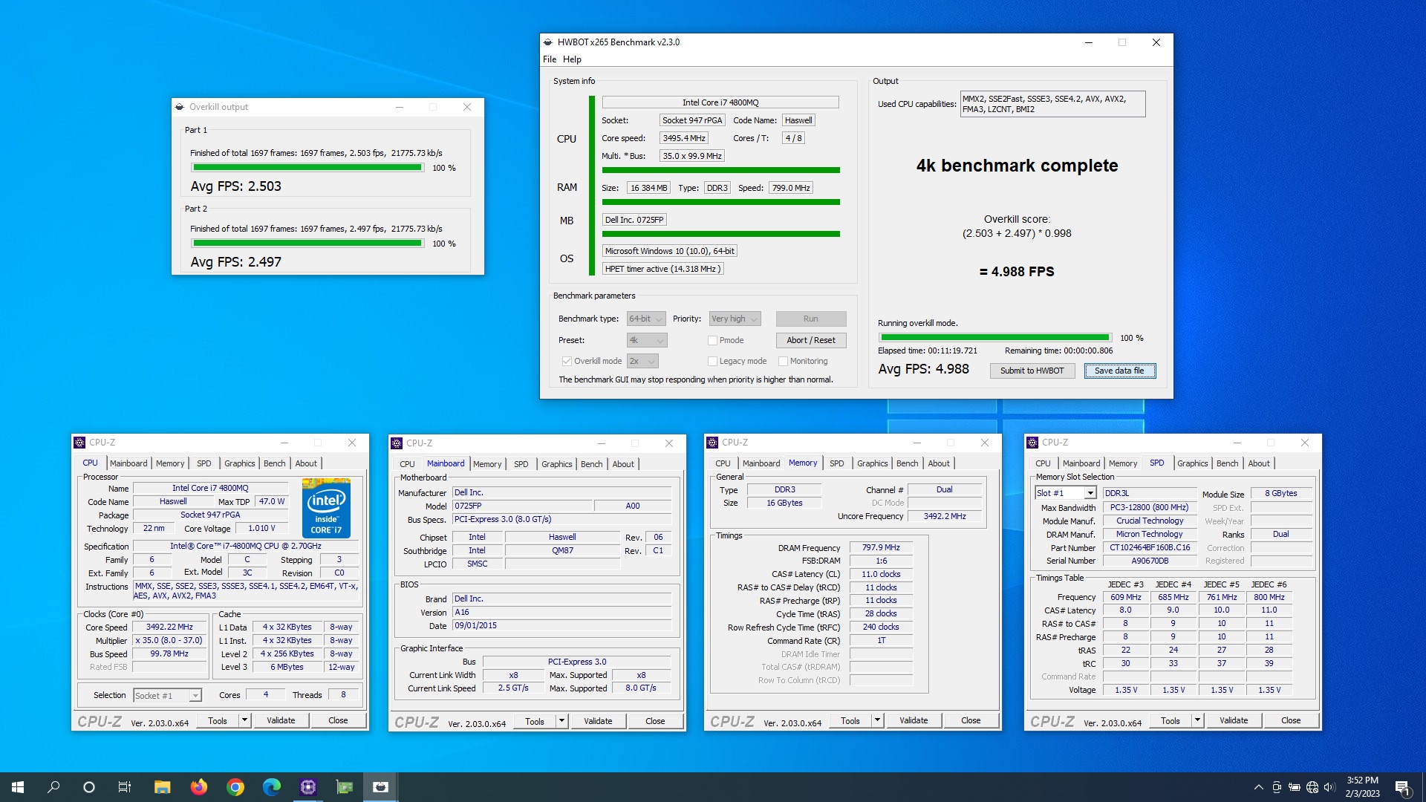This screenshot has width=1426, height=802.
Task: Launch Microsoft Edge from taskbar
Action: point(271,787)
